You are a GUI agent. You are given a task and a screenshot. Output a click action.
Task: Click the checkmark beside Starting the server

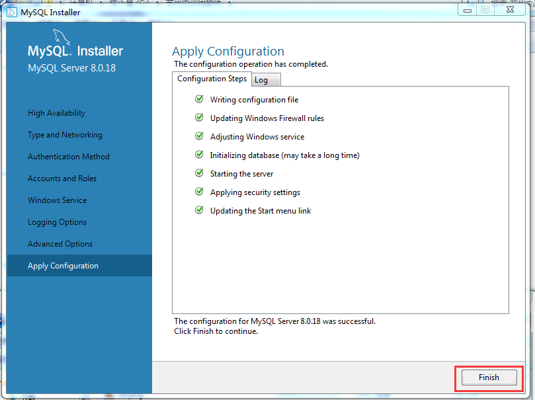[199, 173]
